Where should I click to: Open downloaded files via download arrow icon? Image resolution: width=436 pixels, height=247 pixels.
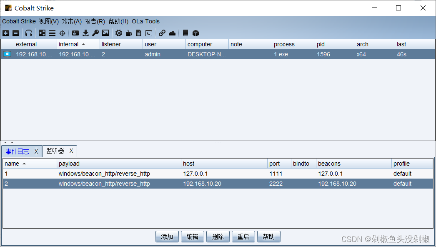85,33
